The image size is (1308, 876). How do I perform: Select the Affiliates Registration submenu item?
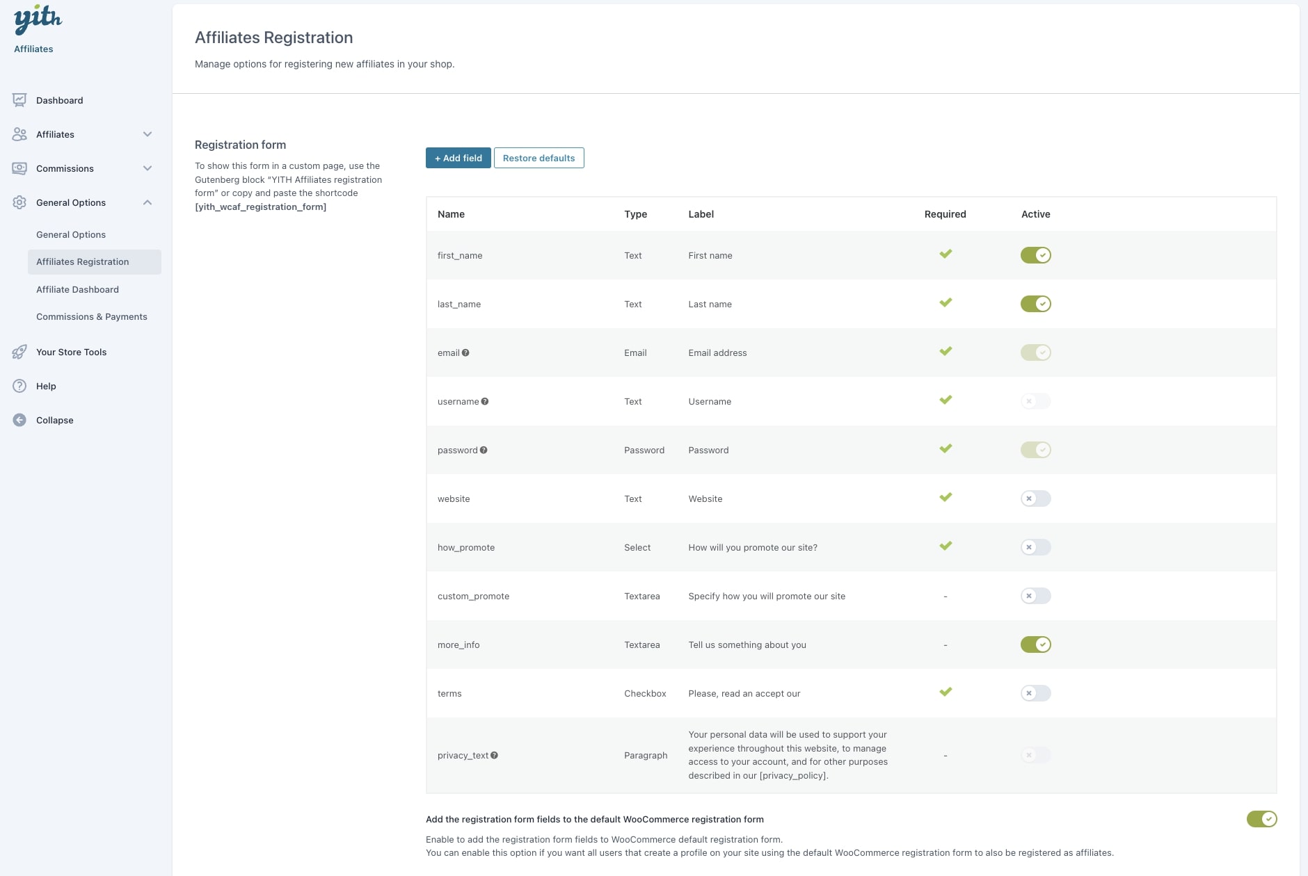[95, 262]
